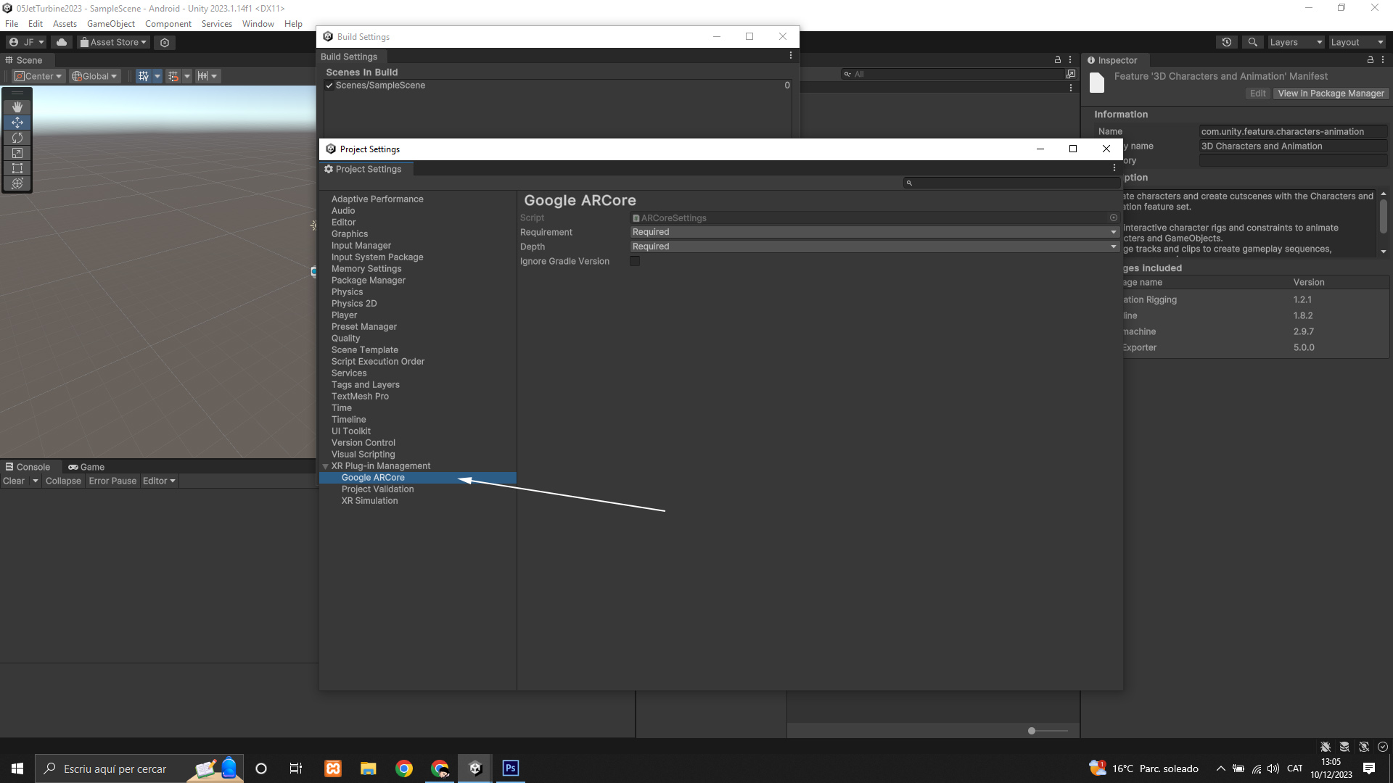The height and width of the screenshot is (783, 1393).
Task: Select the Hand view tool
Action: (x=17, y=107)
